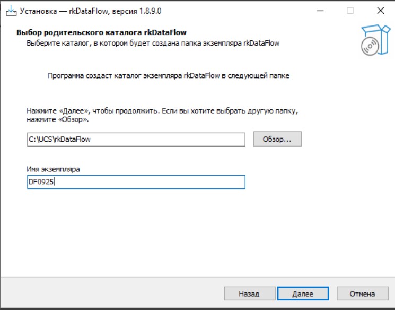This screenshot has width=395, height=310.
Task: Click the Обзор… browse button
Action: 277,139
